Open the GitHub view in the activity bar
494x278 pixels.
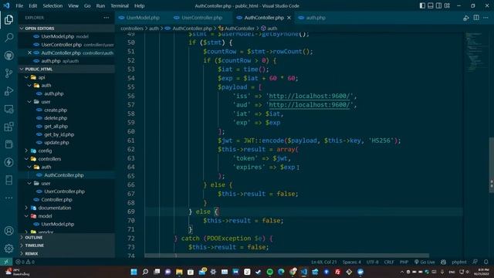click(8, 56)
